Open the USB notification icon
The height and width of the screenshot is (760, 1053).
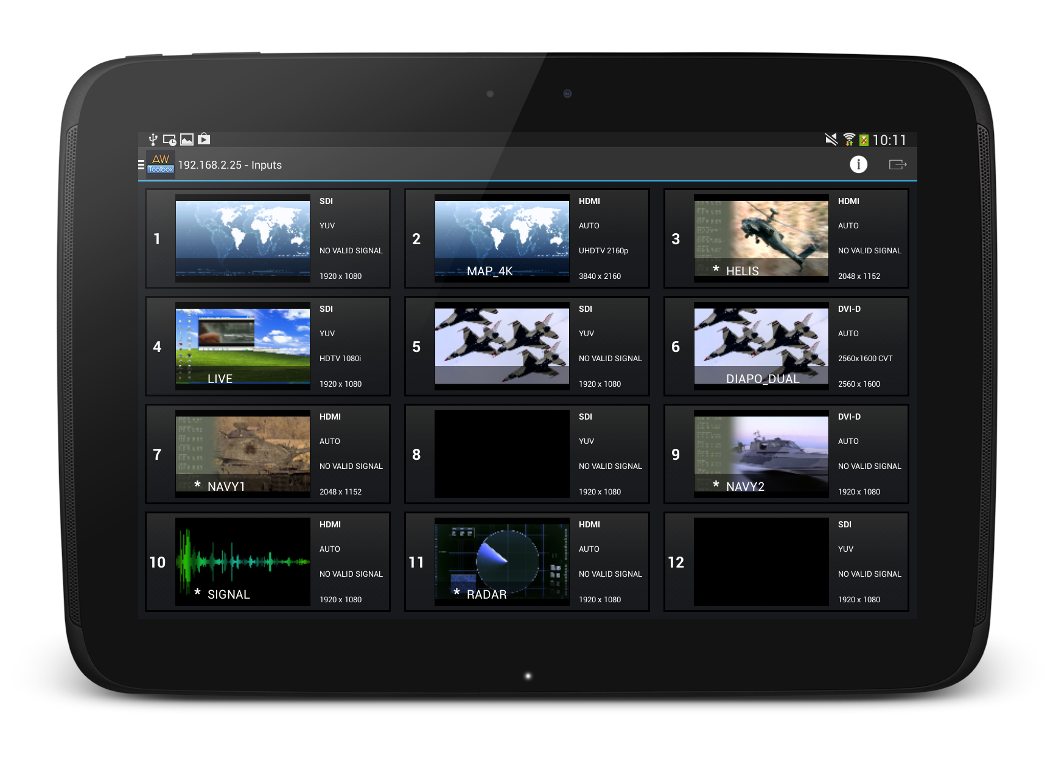click(153, 139)
